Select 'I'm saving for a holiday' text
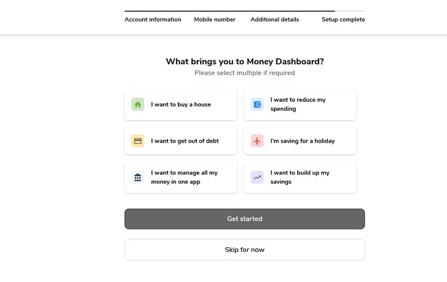Screen dimensions: 447x282 (x=302, y=141)
